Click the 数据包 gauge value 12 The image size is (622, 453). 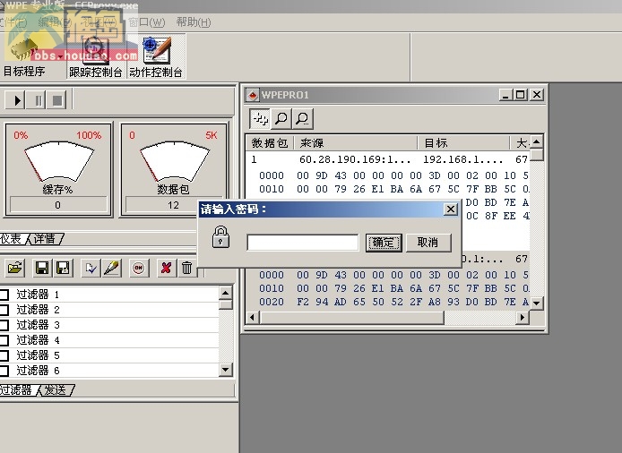point(173,205)
